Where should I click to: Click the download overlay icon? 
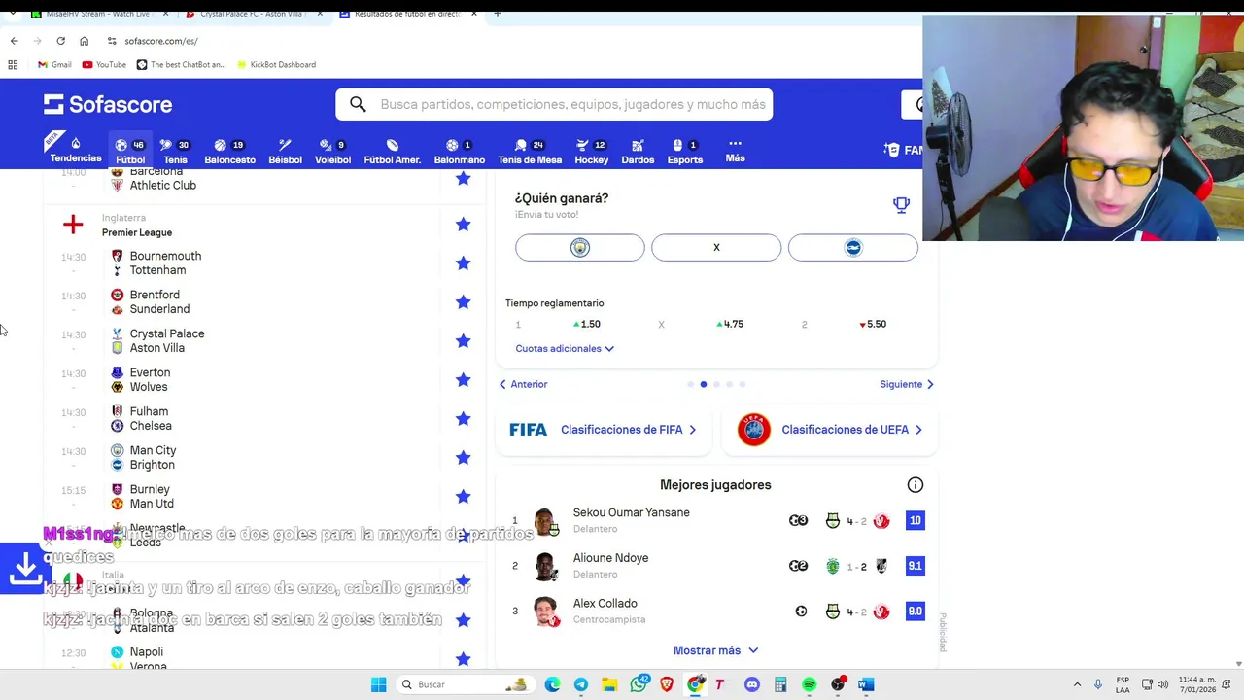[x=24, y=568]
